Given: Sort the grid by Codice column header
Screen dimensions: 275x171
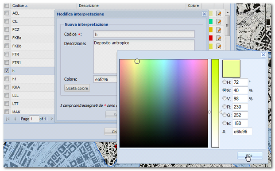Looking at the screenshot, I should coord(43,6).
